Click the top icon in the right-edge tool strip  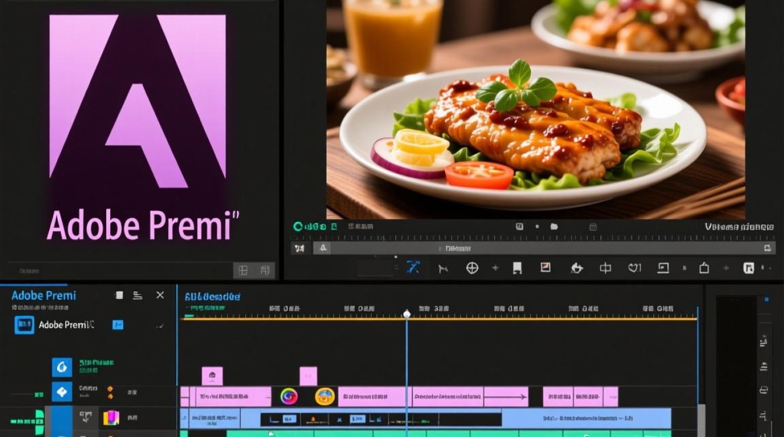763,343
